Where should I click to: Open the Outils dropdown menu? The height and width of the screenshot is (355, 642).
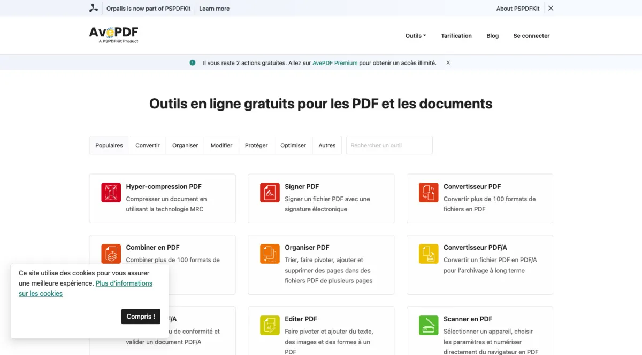pyautogui.click(x=416, y=36)
